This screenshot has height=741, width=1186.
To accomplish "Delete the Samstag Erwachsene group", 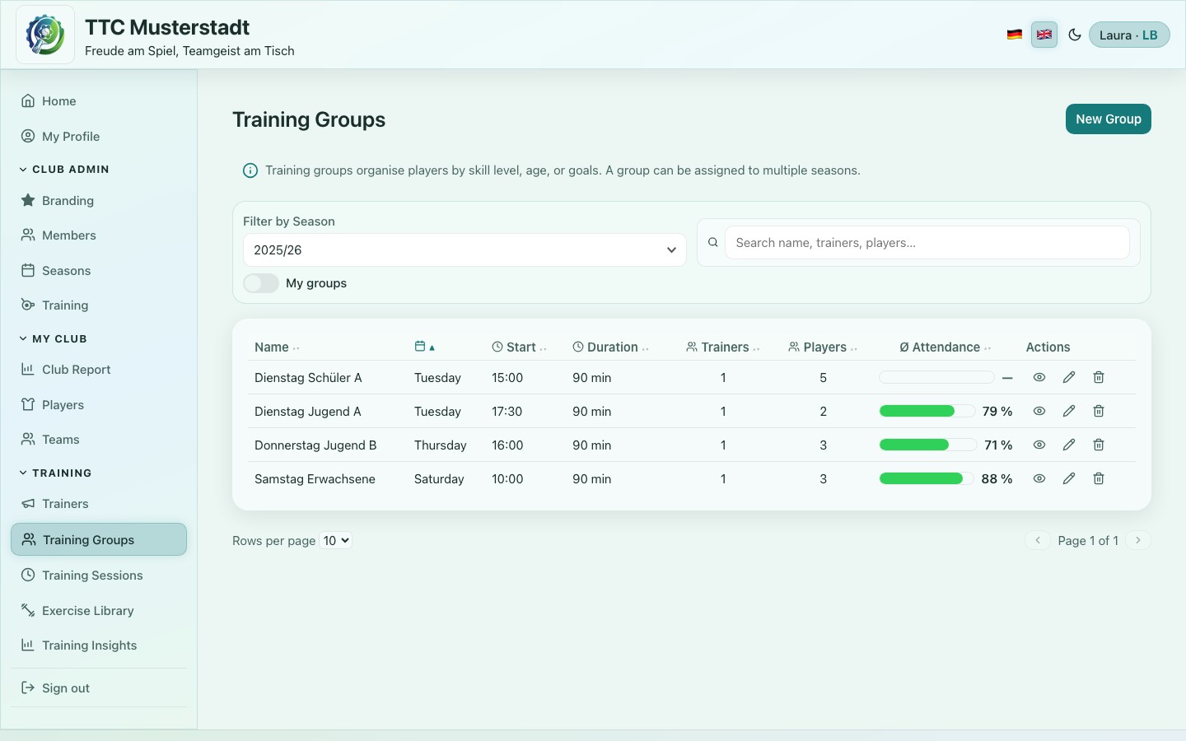I will point(1099,478).
